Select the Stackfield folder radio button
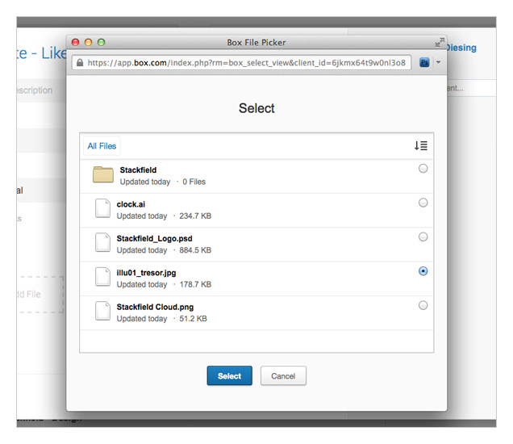513x444 pixels. click(x=423, y=169)
